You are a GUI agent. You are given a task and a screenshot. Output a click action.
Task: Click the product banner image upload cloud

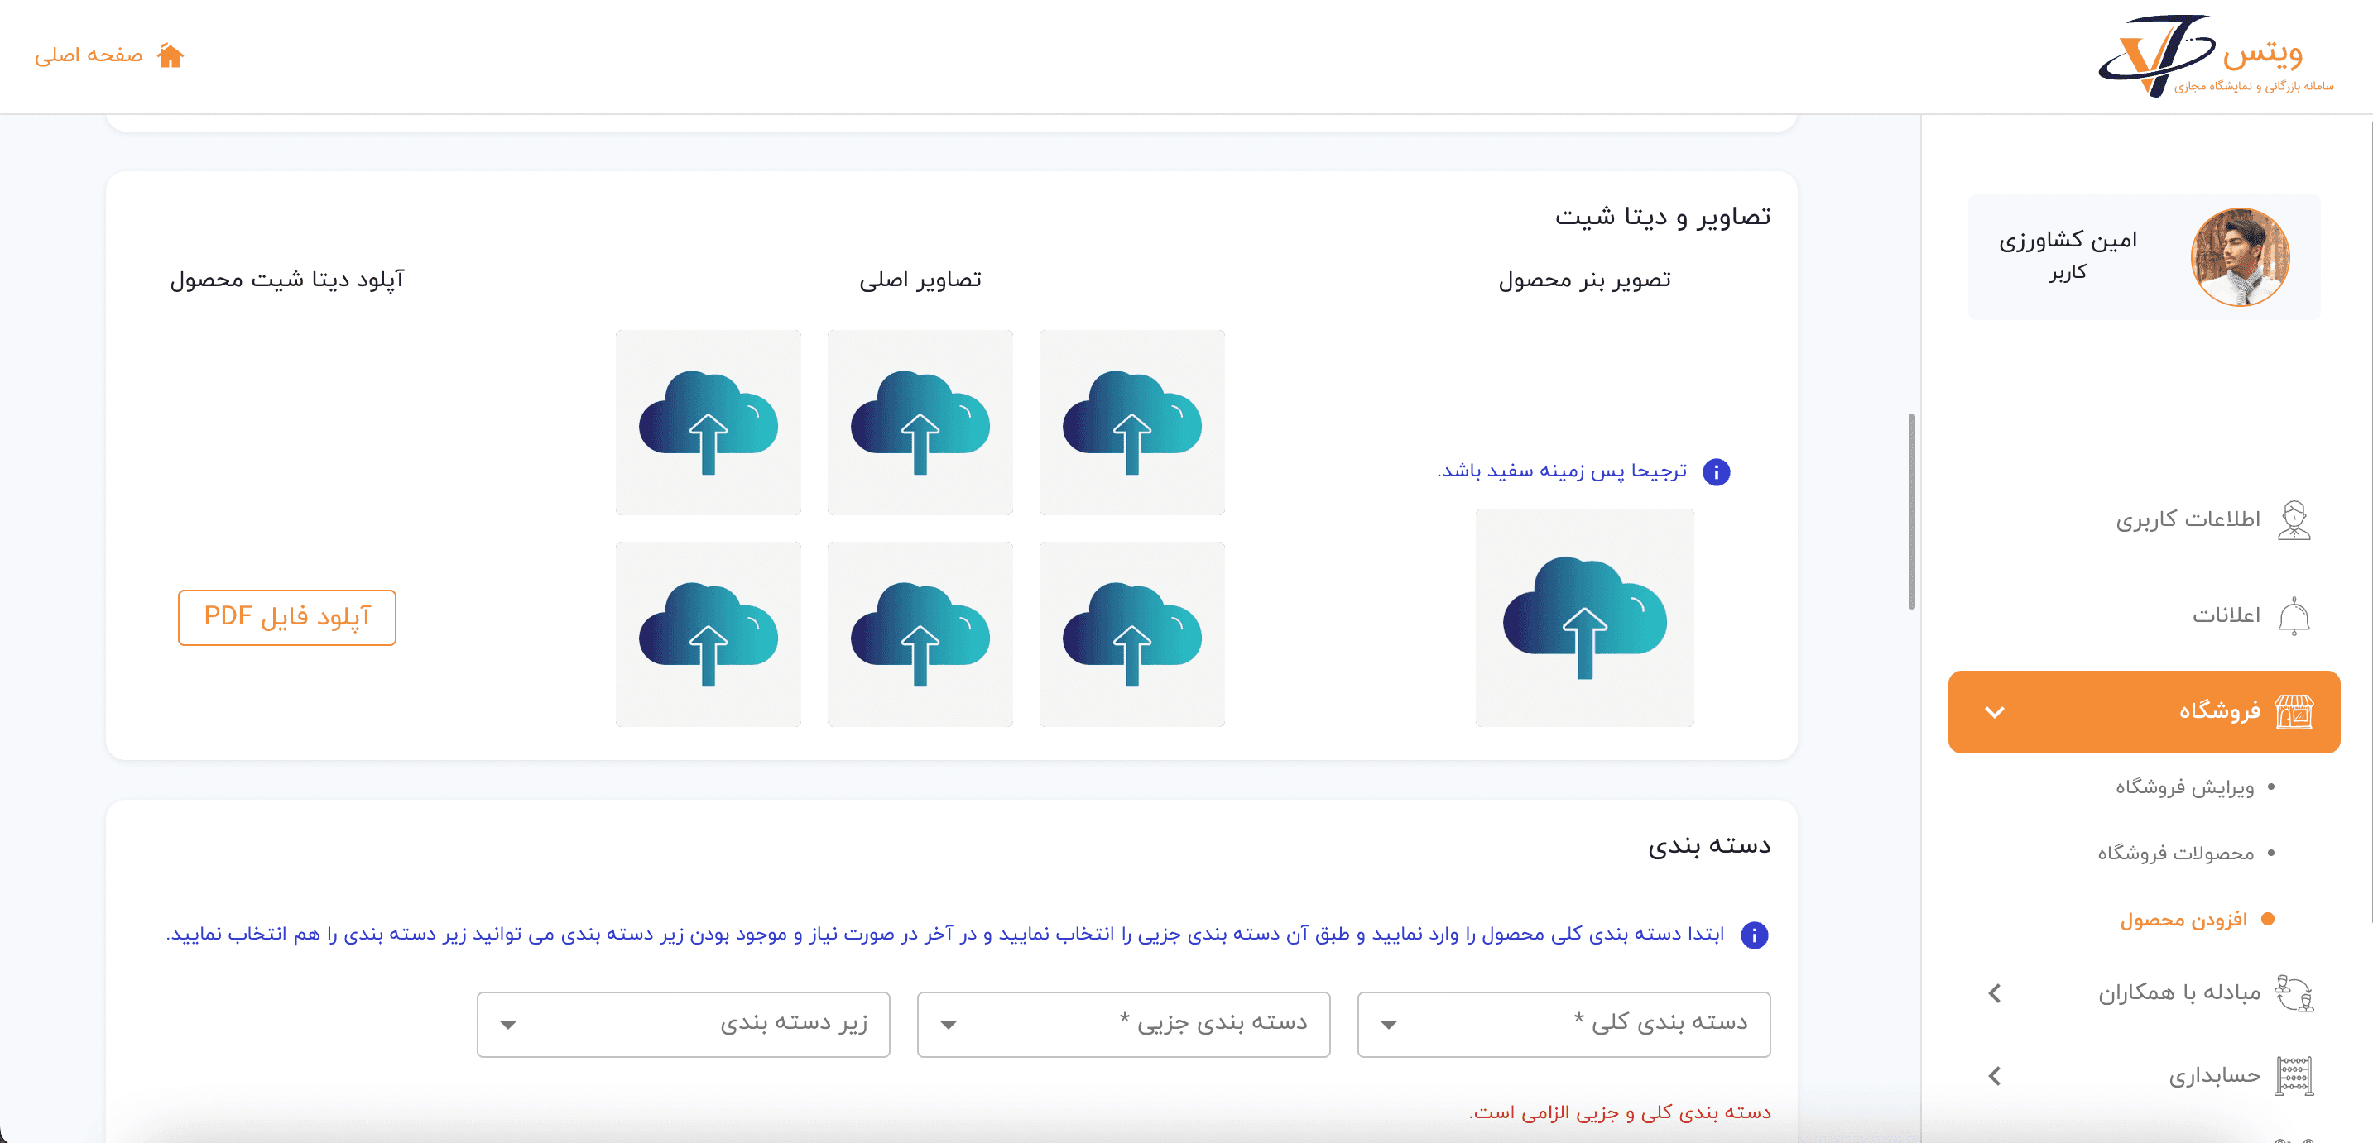tap(1584, 618)
